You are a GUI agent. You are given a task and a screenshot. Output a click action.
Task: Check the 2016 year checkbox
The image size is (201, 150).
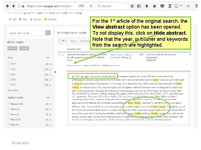coord(8,69)
